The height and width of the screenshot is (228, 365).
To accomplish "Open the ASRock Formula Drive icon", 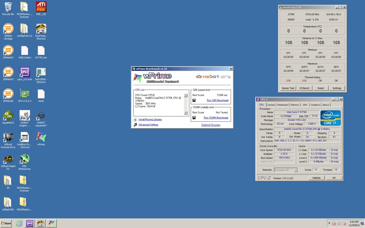I will pyautogui.click(x=8, y=137).
